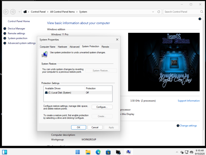Click the Protection column header
206x155 pixels.
[x=98, y=88]
